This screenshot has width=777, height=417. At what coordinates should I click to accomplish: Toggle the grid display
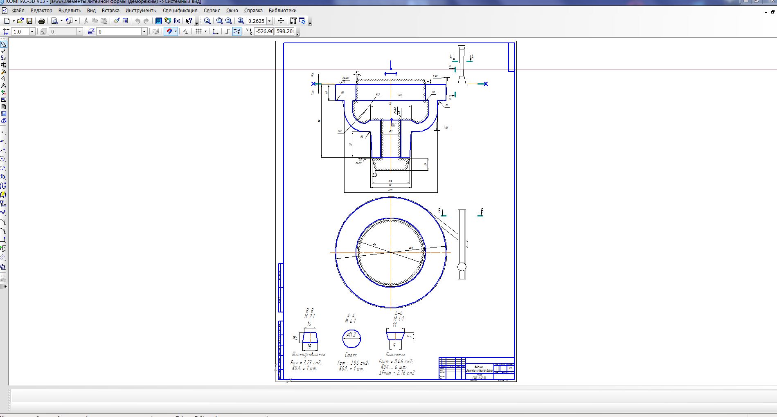click(x=198, y=31)
